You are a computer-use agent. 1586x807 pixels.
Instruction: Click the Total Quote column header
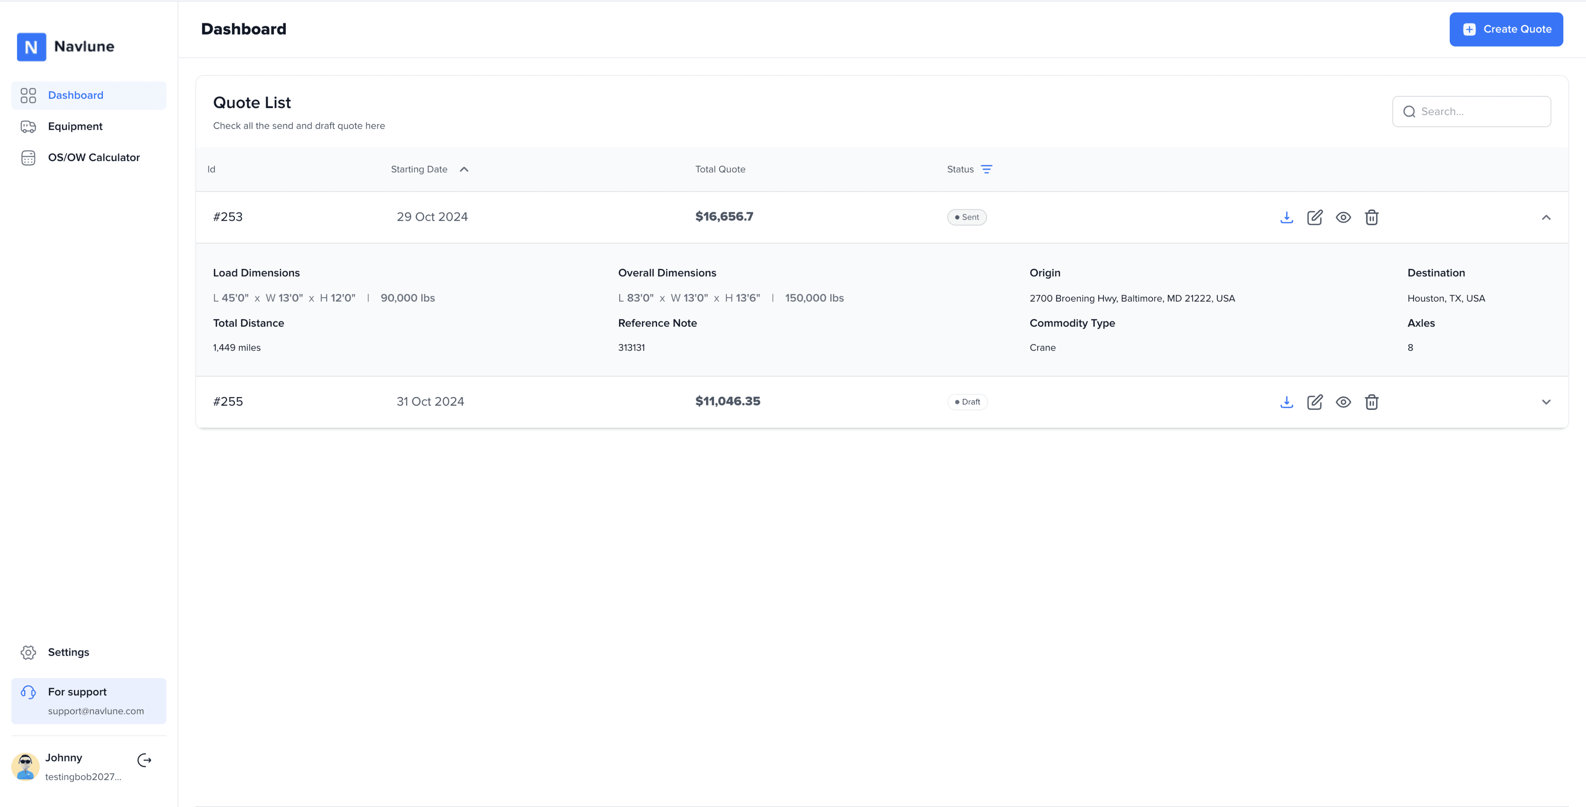[720, 169]
